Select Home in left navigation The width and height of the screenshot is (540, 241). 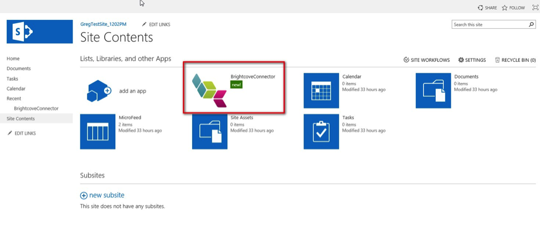13,59
